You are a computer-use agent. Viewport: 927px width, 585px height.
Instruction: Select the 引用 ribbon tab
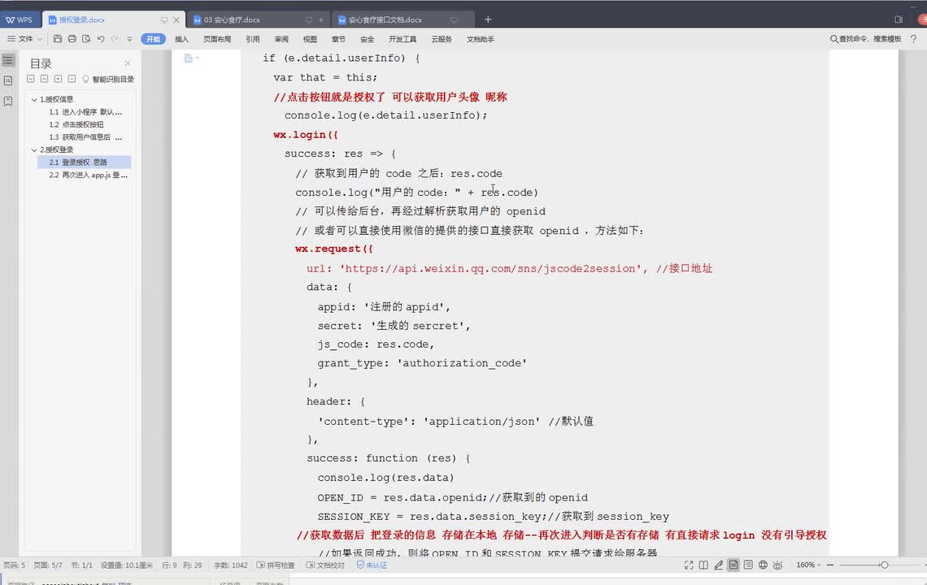[x=252, y=39]
